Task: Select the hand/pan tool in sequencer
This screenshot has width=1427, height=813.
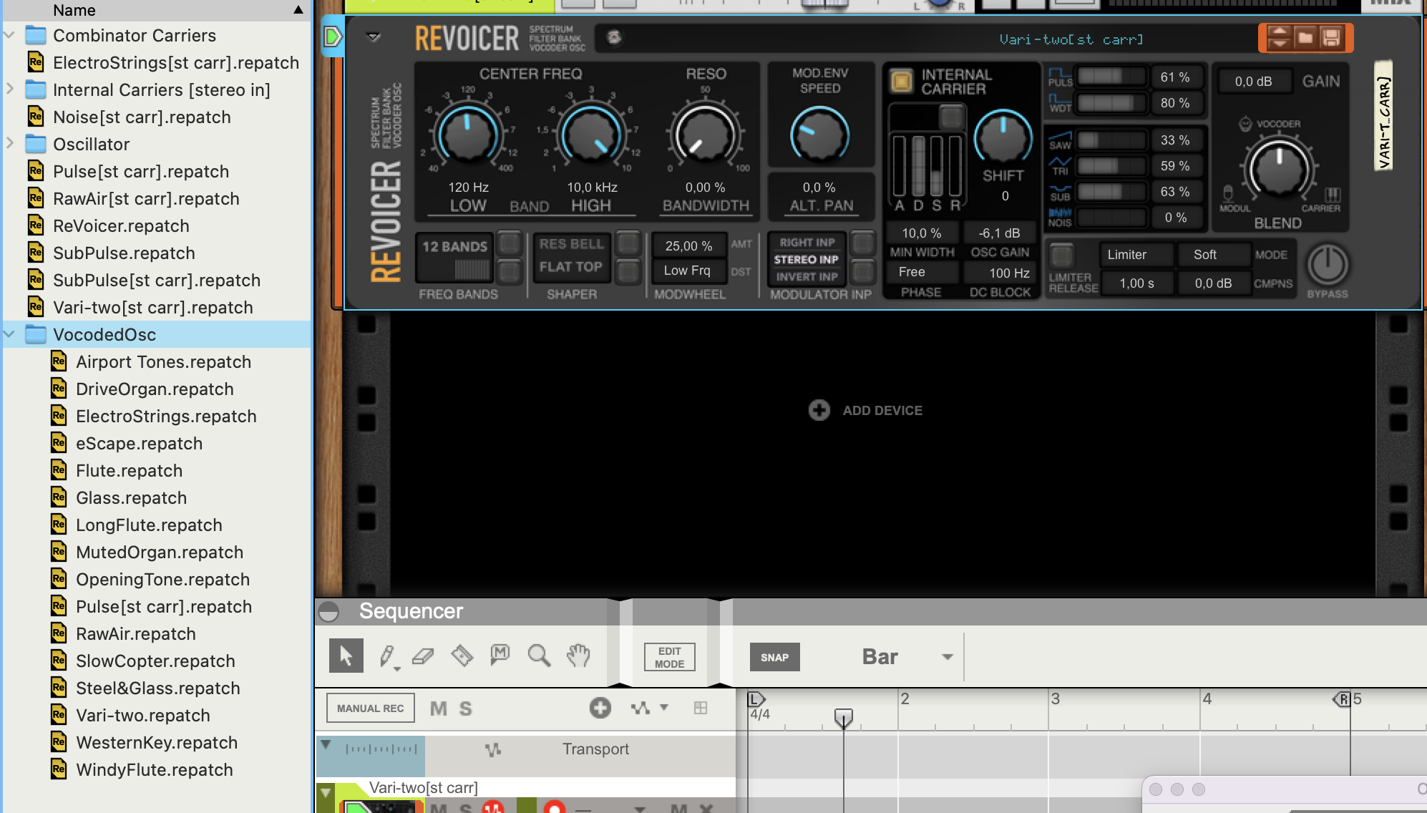Action: point(578,655)
